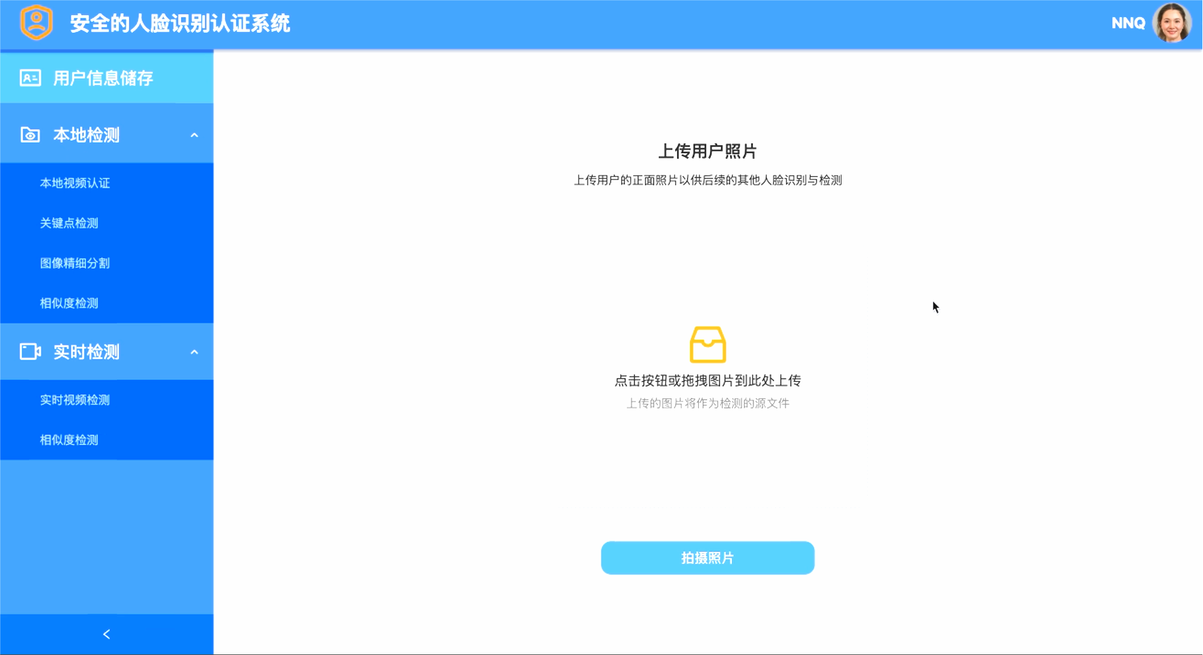Open 本地视频认证 in sidebar
The width and height of the screenshot is (1203, 655).
[106, 183]
